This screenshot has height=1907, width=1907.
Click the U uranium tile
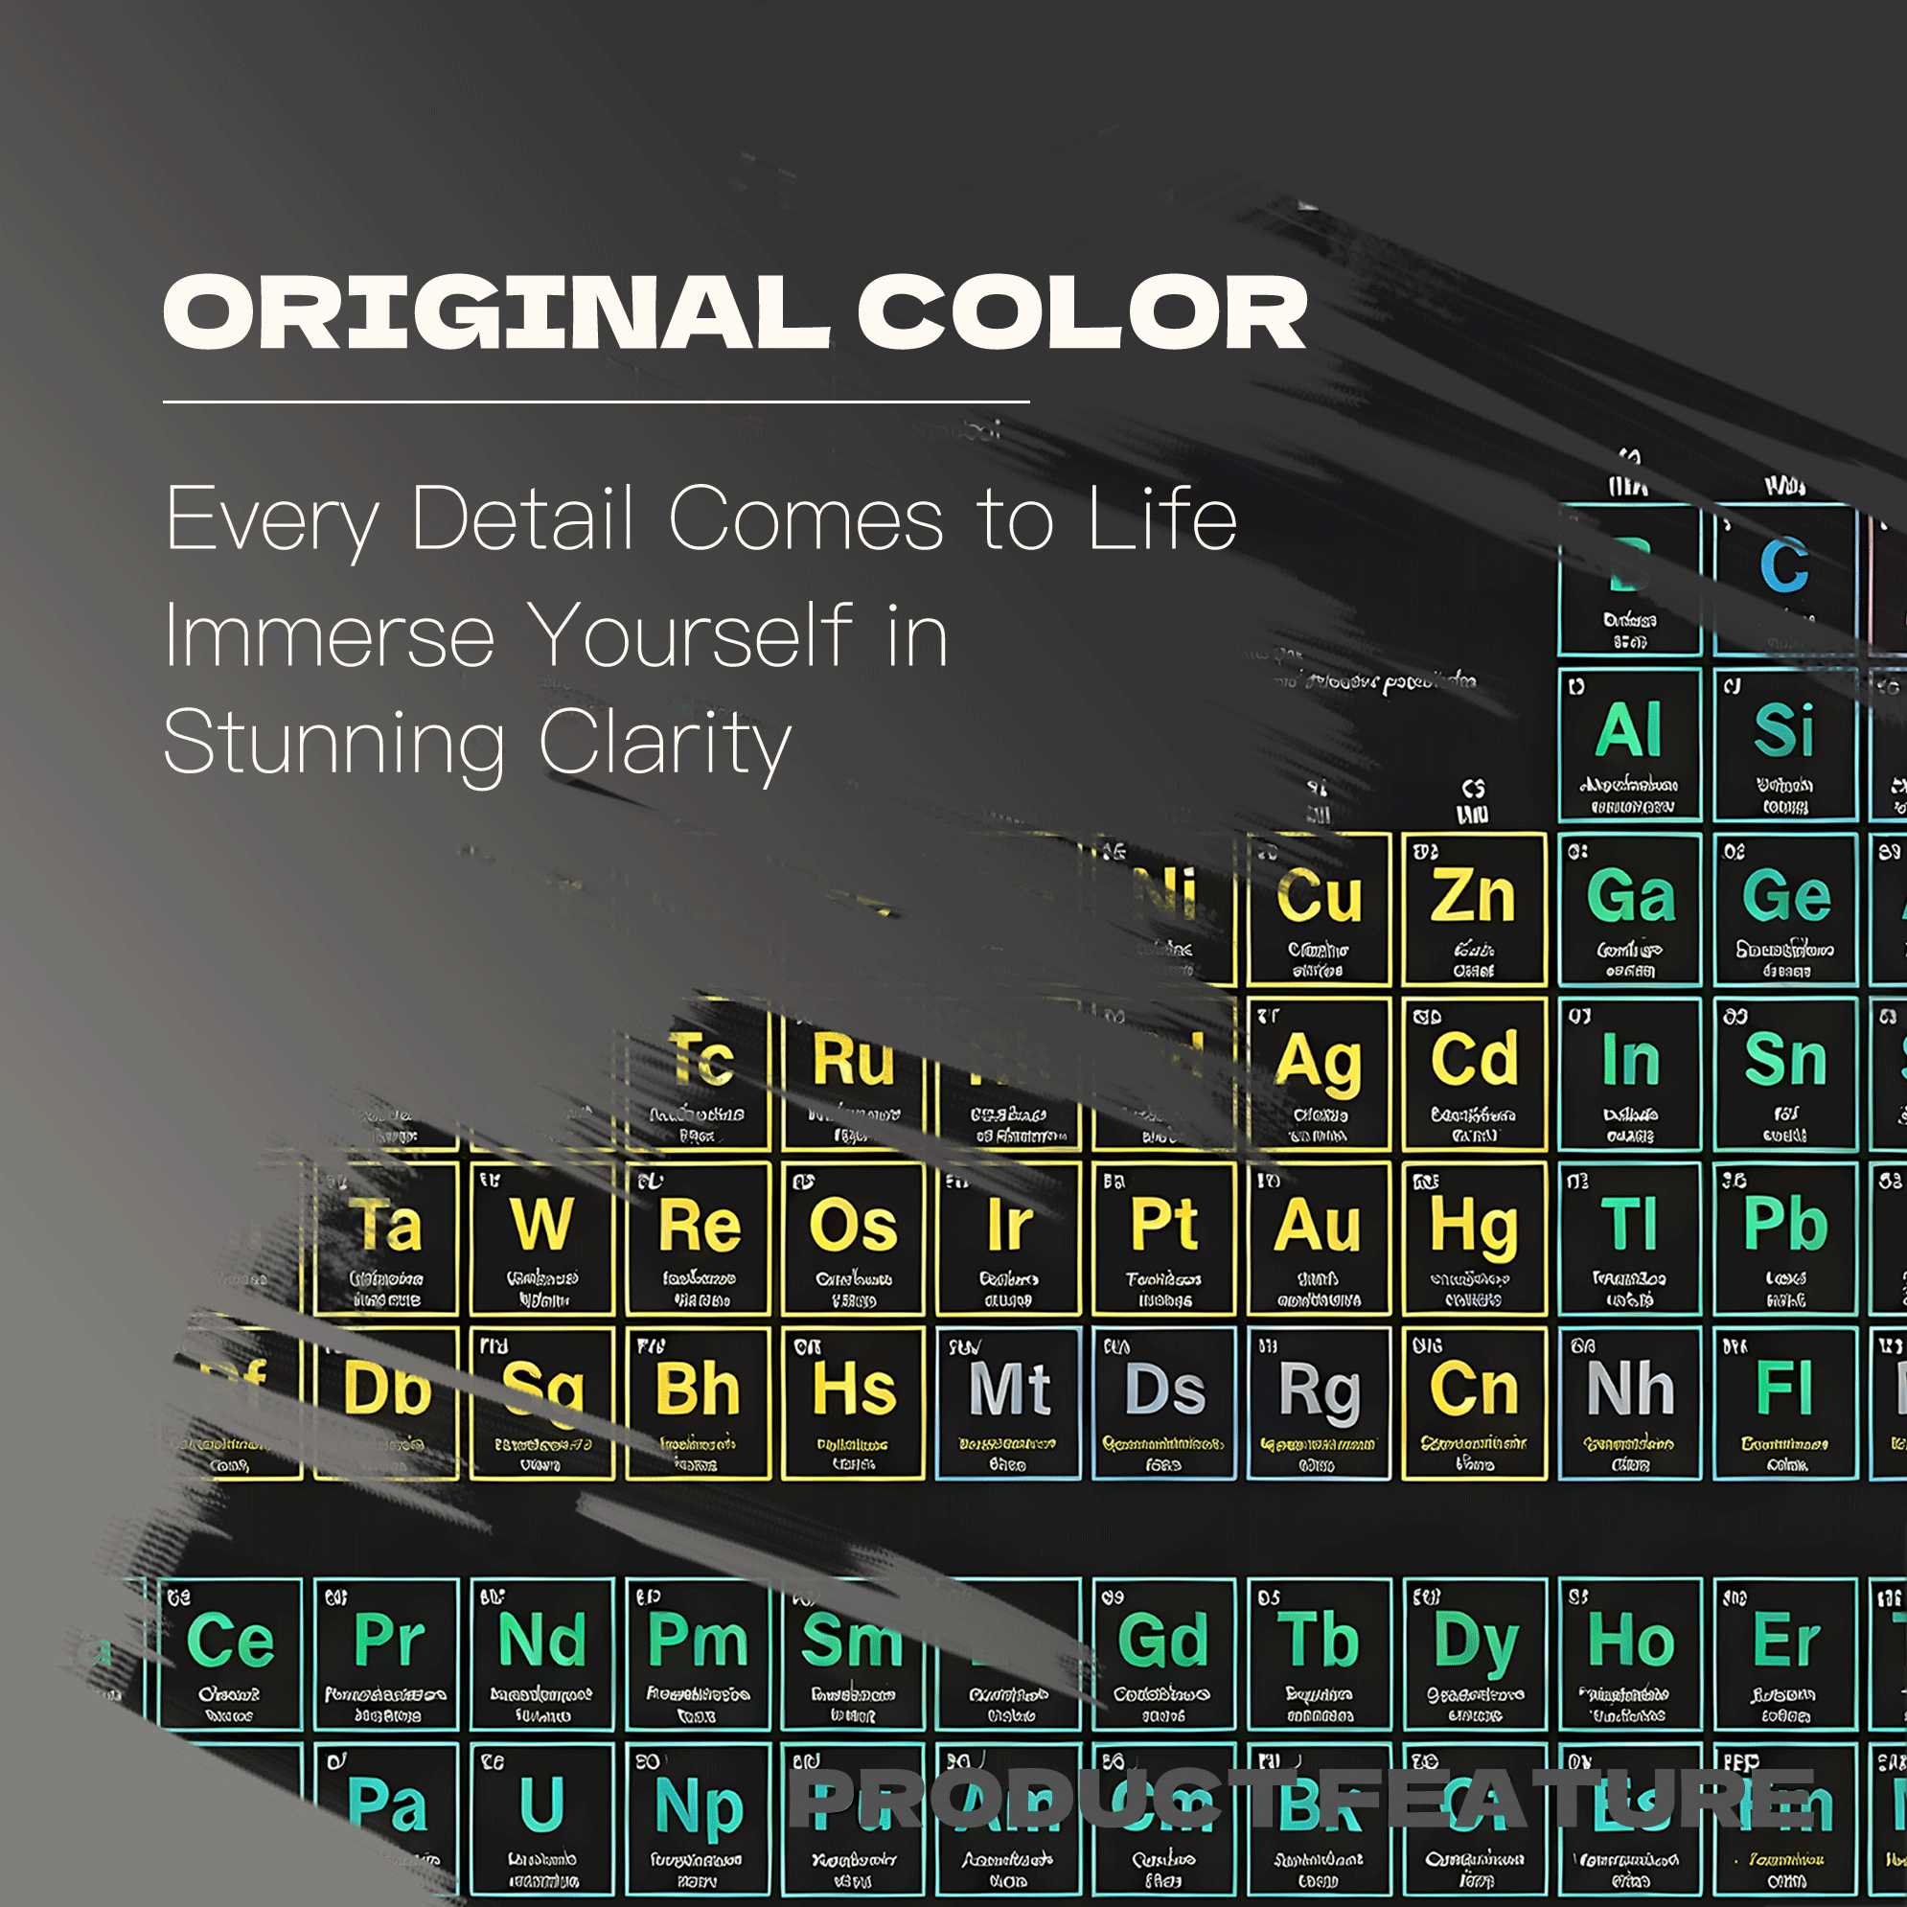pyautogui.click(x=541, y=1819)
